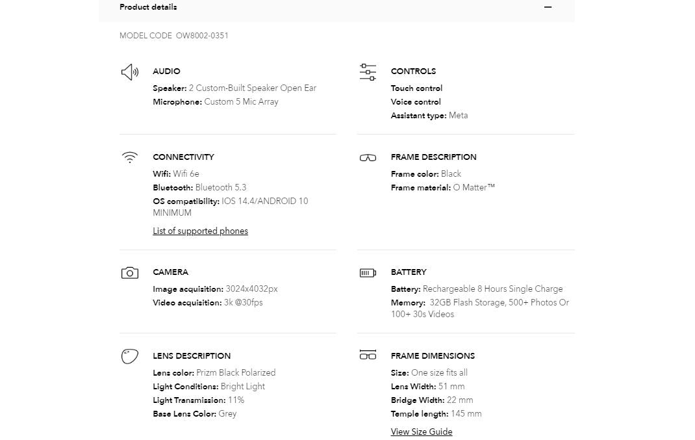Click the Voice control label
Viewport: 695px width, 440px height.
coord(416,102)
